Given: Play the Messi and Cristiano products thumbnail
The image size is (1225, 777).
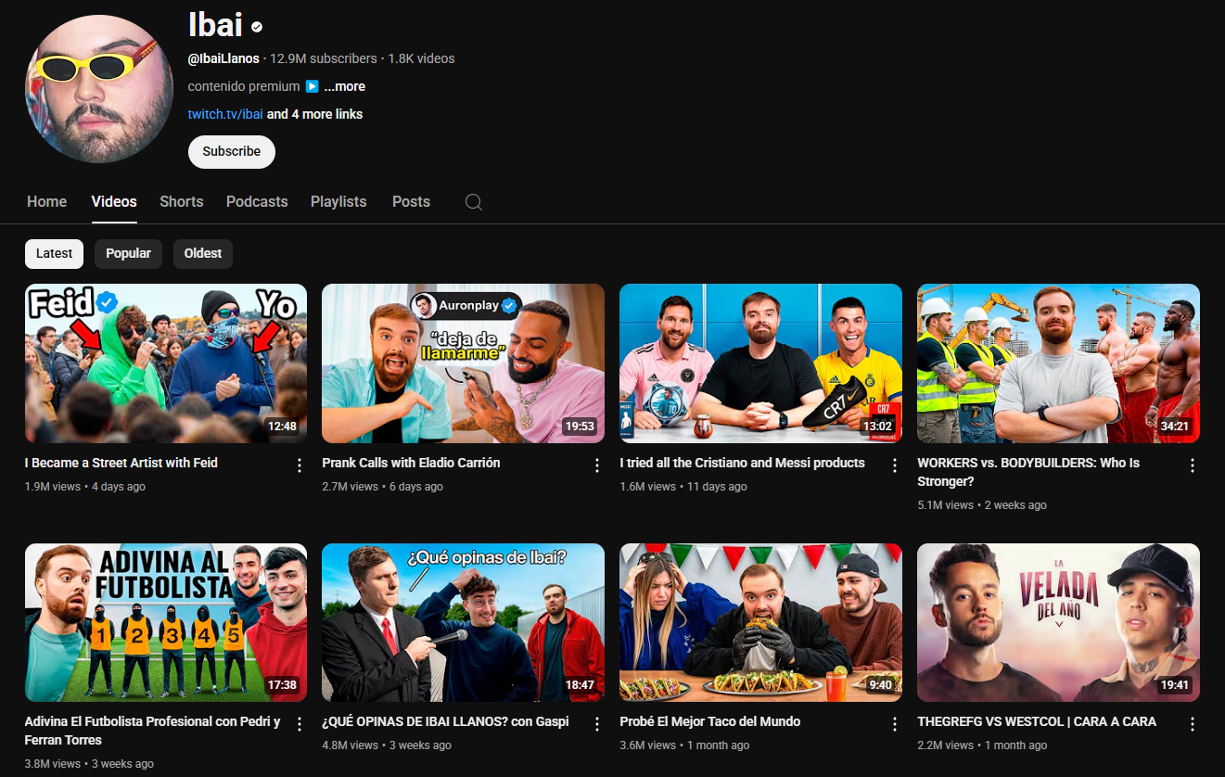Looking at the screenshot, I should (760, 363).
